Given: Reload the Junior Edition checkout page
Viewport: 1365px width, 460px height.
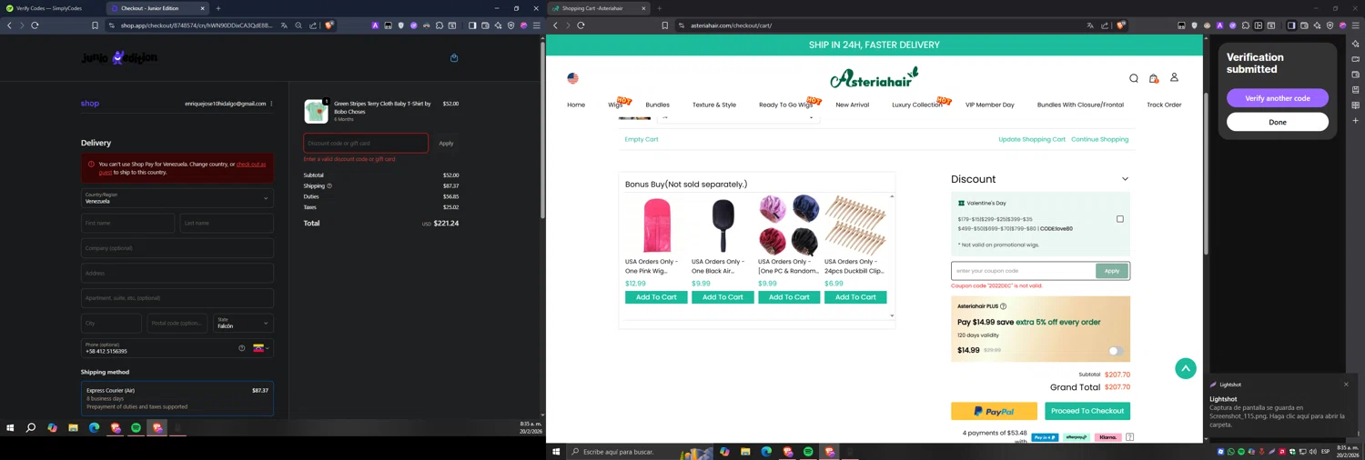Looking at the screenshot, I should [35, 25].
